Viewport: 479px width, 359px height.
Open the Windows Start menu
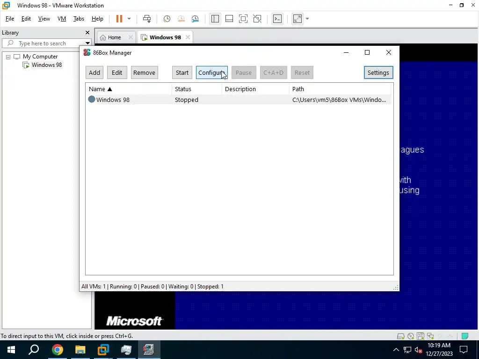(x=11, y=350)
